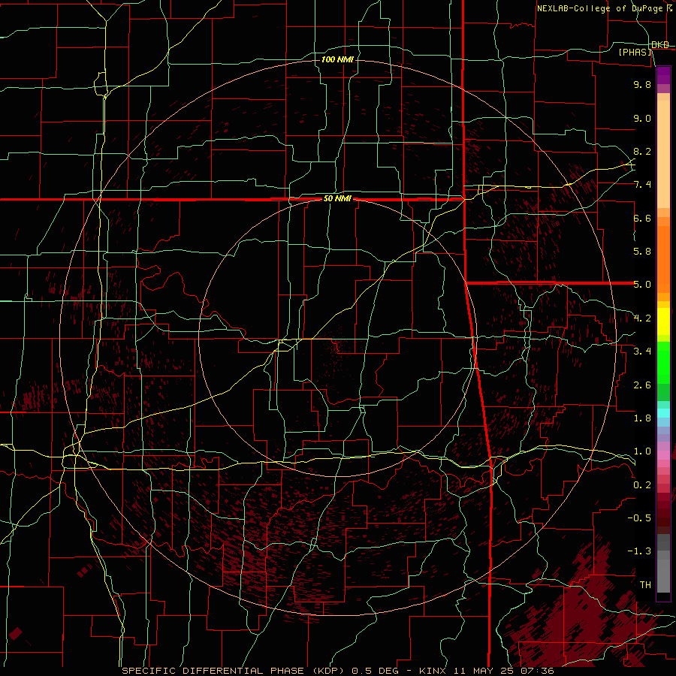Click the yellow band of the color bar
The width and height of the screenshot is (676, 676).
pos(663,321)
